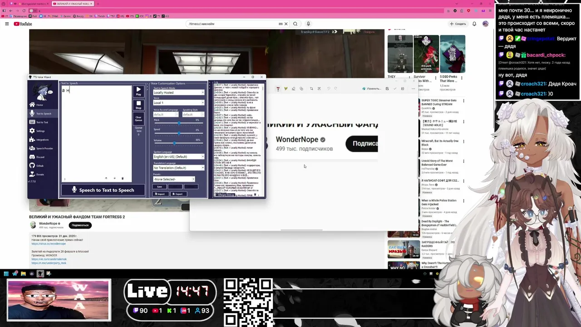Open ЗАПРЕЩЕННЫЙ ГАЙ video thumbnail
Screen dimensions: 581x327
click(x=403, y=249)
